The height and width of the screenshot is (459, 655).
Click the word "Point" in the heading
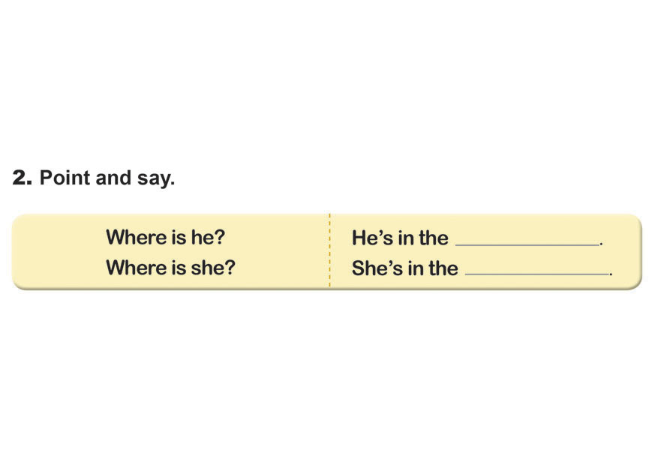tap(65, 178)
